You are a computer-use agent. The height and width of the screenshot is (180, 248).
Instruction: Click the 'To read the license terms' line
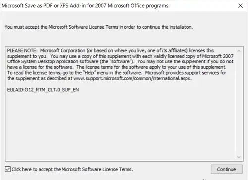[117, 73]
